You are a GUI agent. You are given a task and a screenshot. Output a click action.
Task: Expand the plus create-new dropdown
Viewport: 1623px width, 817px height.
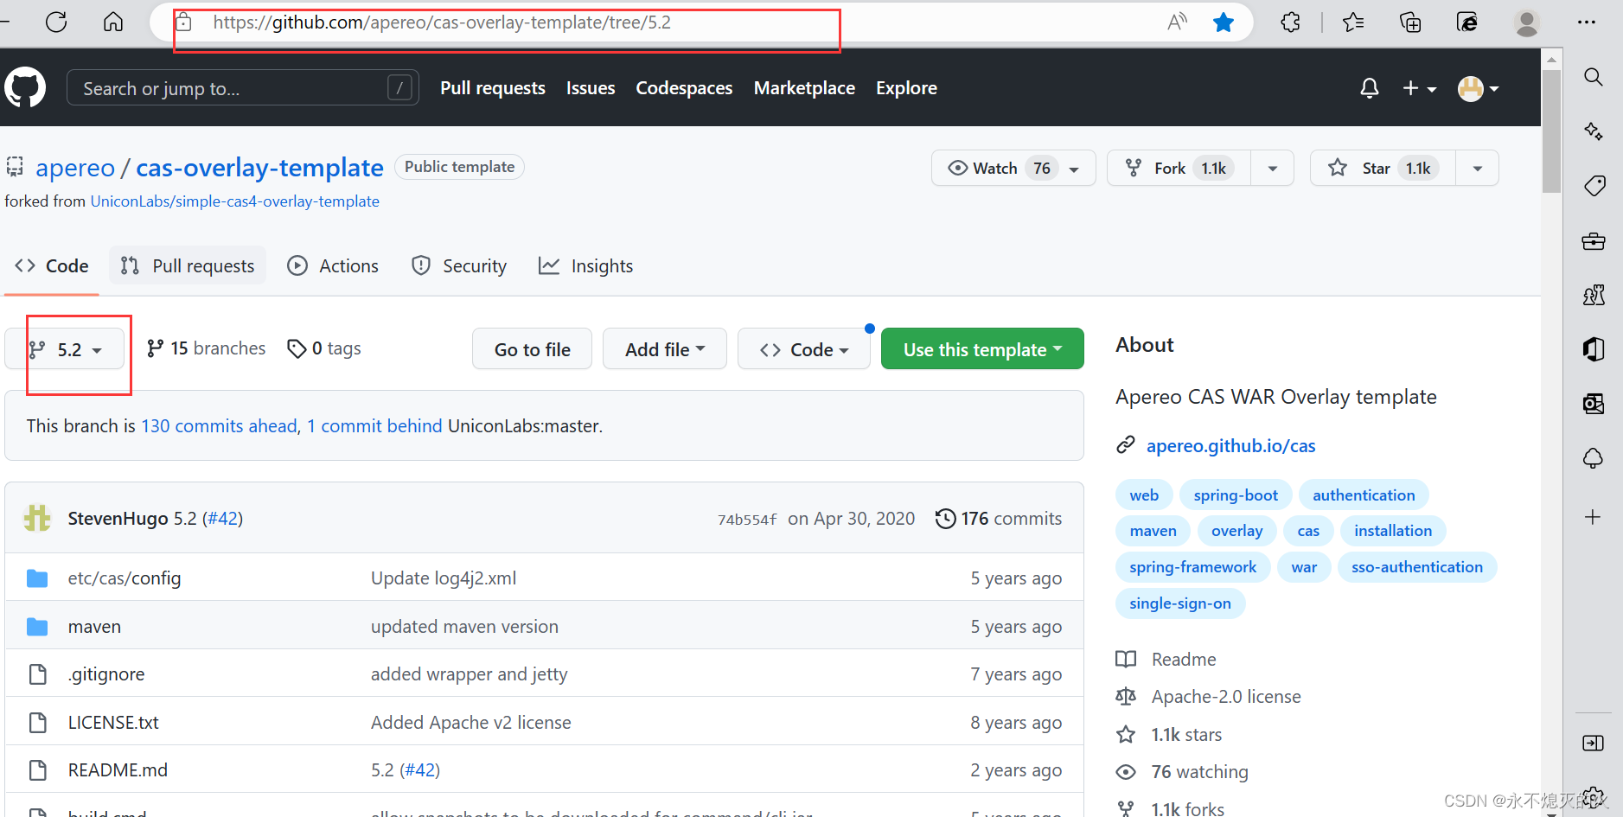point(1419,87)
